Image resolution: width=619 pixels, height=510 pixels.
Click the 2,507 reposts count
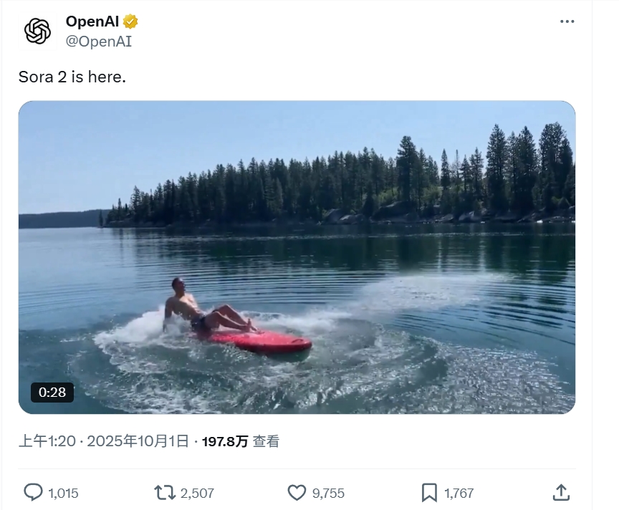pos(197,493)
